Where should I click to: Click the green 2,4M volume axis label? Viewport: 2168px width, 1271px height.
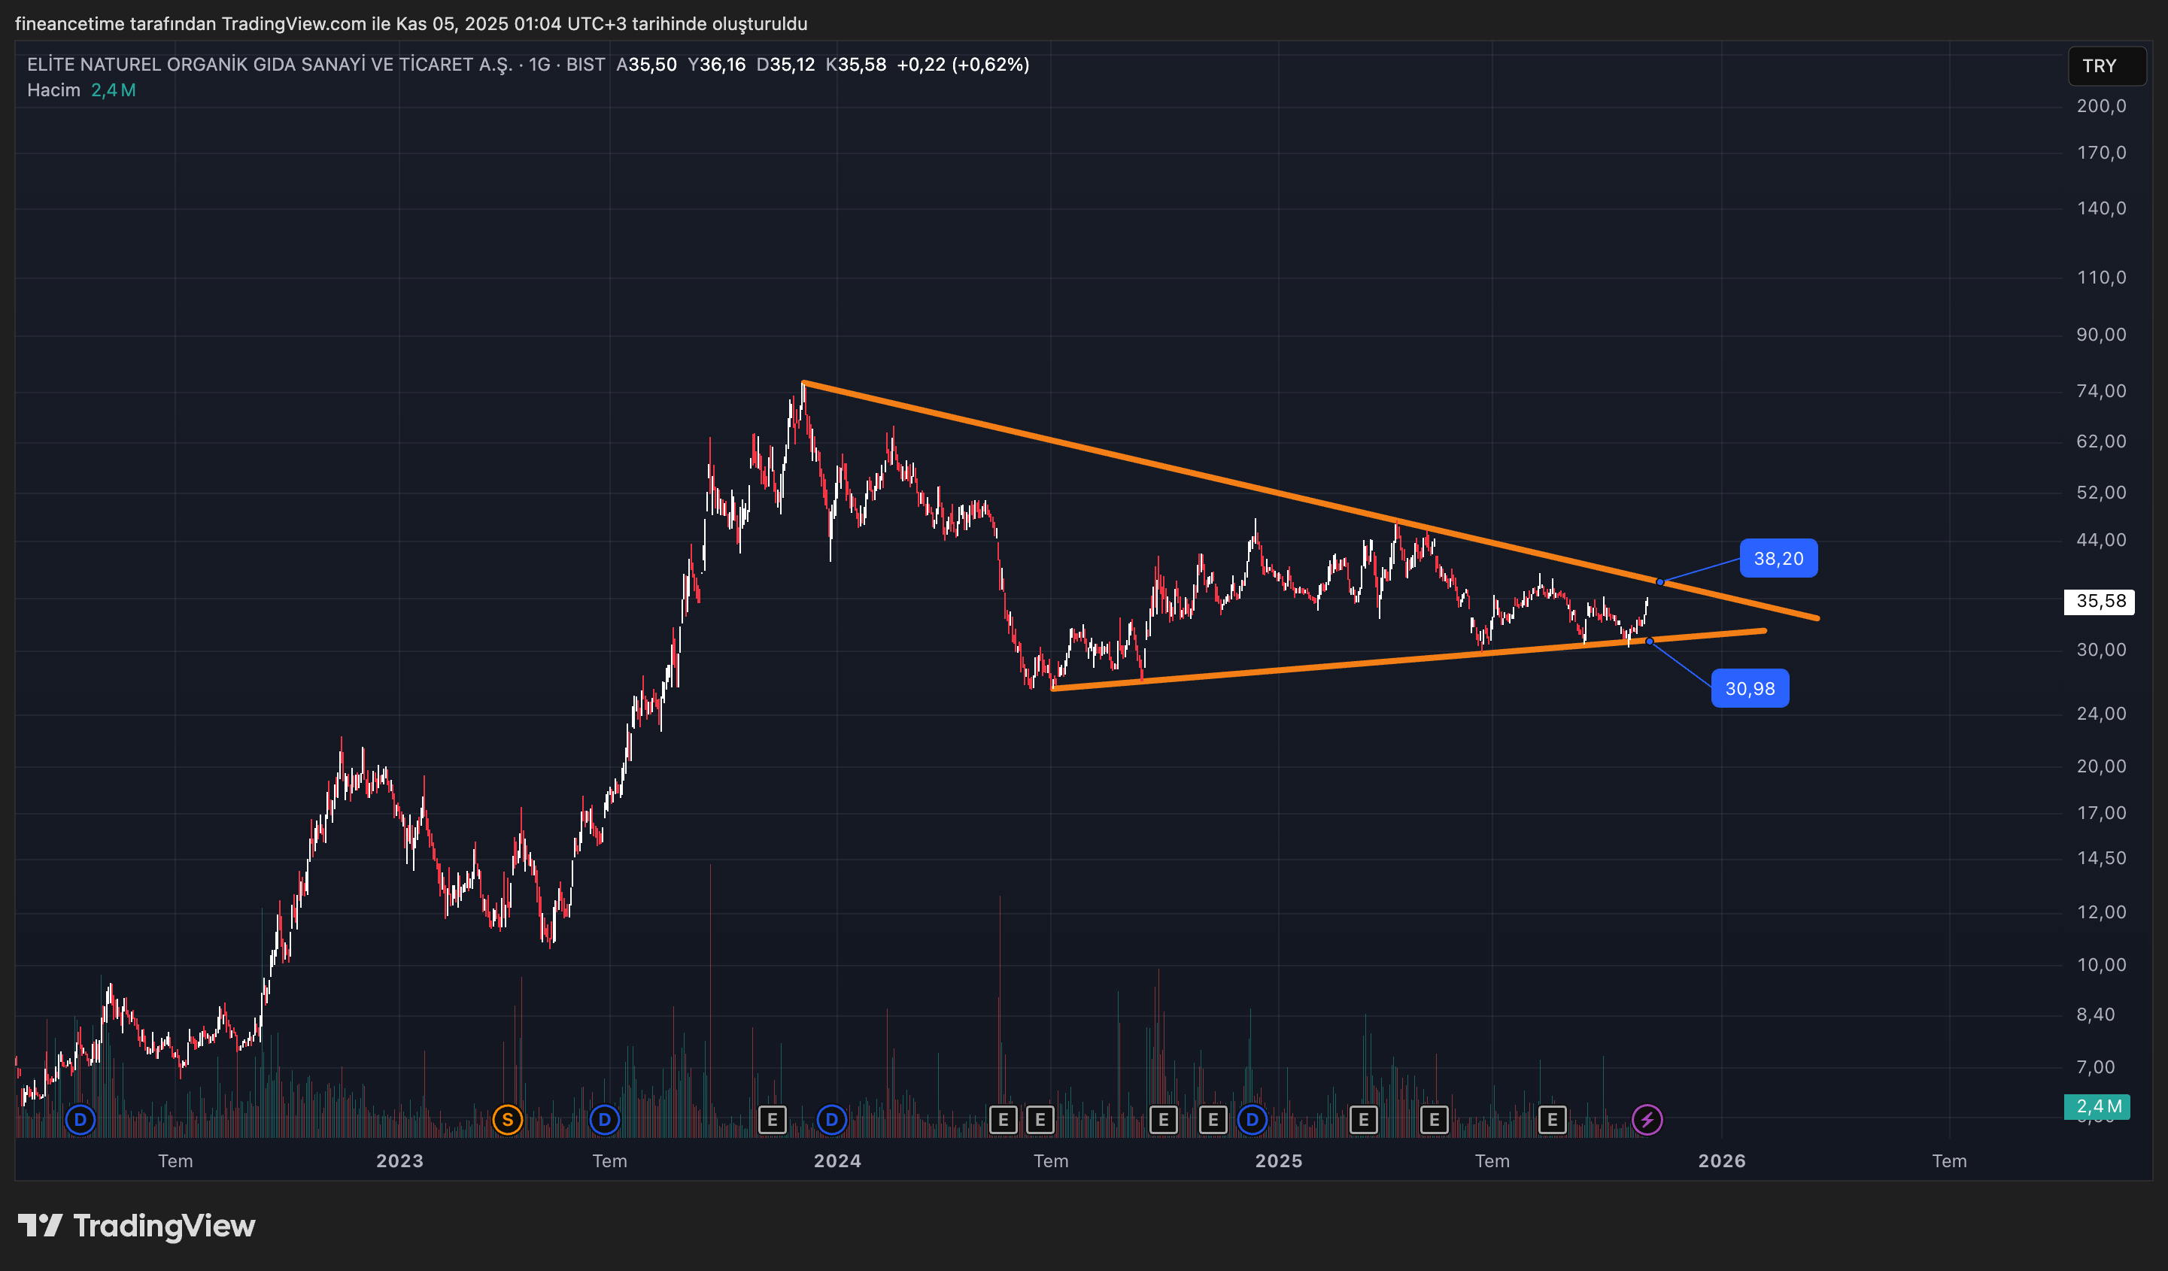pyautogui.click(x=2097, y=1106)
